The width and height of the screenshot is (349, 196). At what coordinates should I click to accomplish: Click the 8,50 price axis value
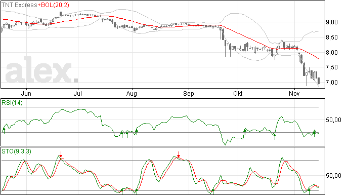tap(332, 37)
